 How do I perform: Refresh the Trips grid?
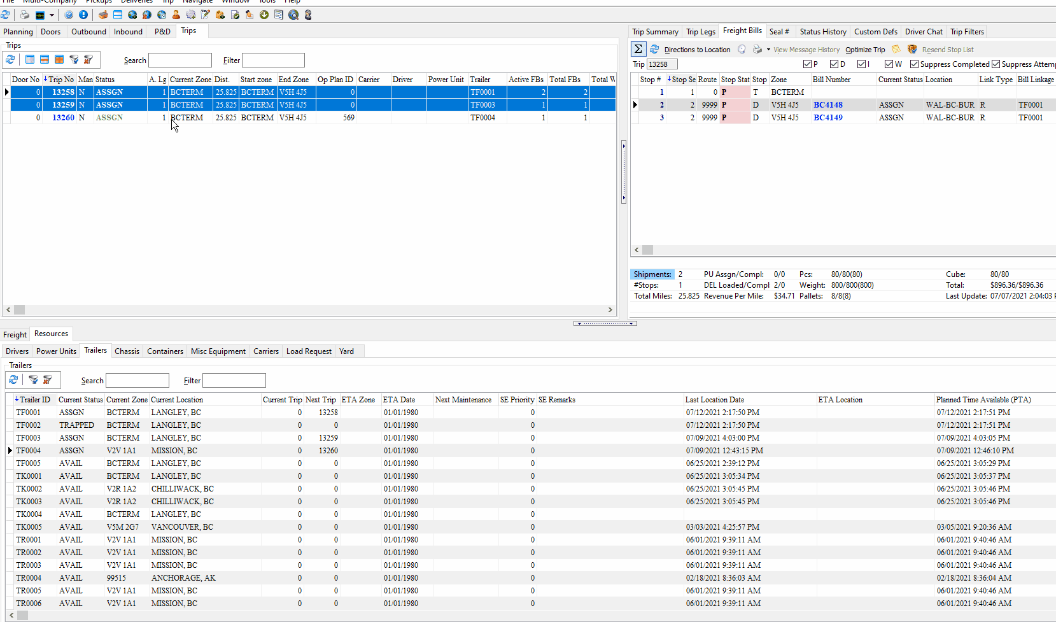point(10,59)
